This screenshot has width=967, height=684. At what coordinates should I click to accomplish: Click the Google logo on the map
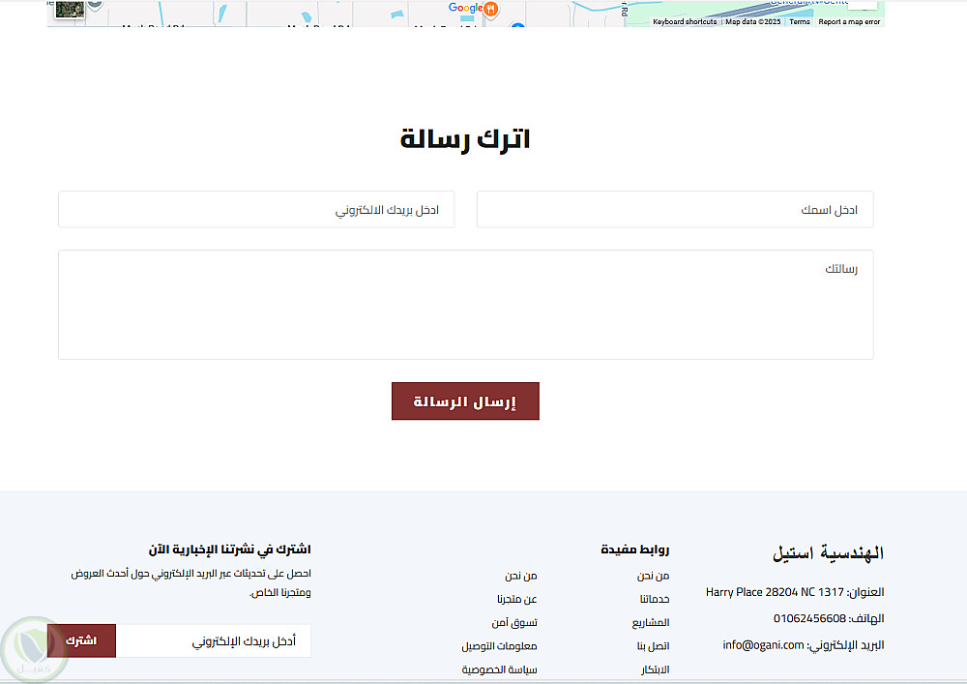(x=465, y=8)
